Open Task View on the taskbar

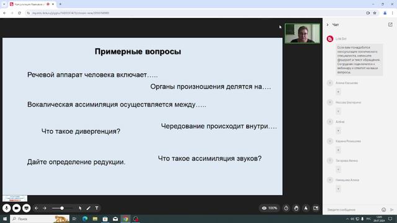74,219
